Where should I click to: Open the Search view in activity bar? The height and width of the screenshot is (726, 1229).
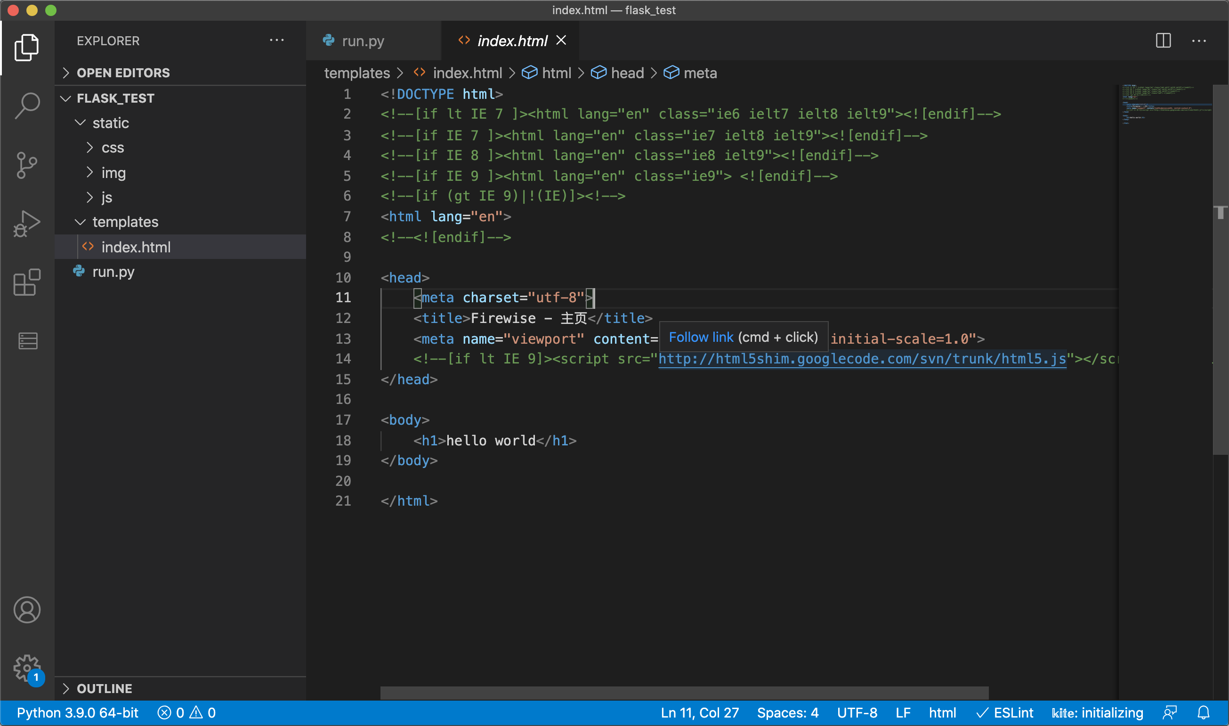point(27,105)
